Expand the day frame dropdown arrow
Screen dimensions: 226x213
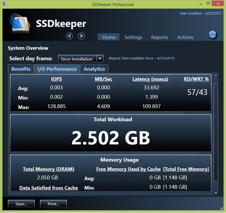(x=100, y=59)
